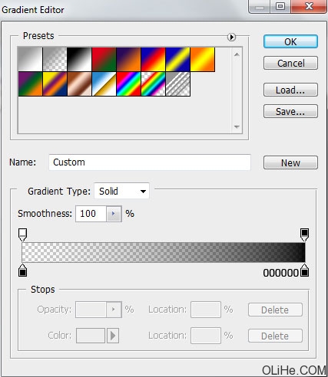The width and height of the screenshot is (328, 377).
Task: Open the Presets flyout menu arrow
Action: (231, 38)
